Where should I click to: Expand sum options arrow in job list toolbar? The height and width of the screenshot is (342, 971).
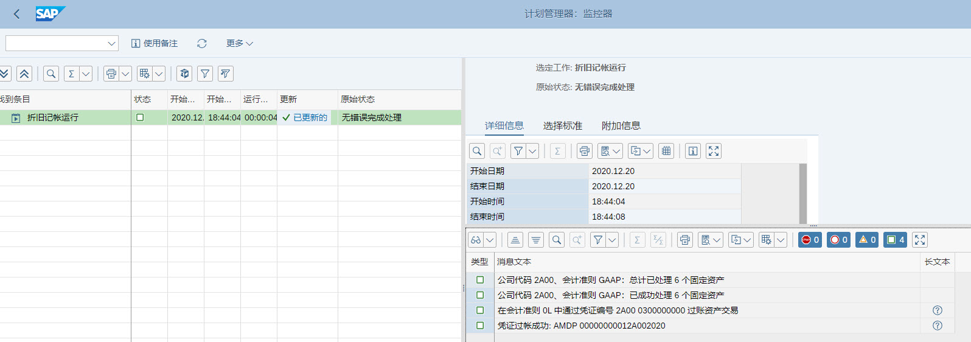click(86, 74)
